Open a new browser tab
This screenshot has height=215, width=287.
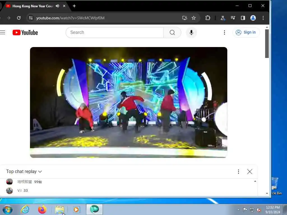[74, 6]
